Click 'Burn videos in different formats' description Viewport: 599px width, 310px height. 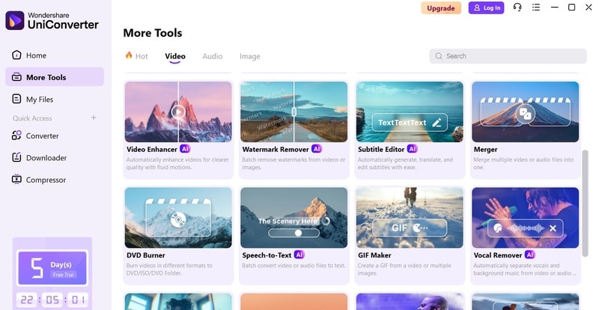(x=169, y=269)
